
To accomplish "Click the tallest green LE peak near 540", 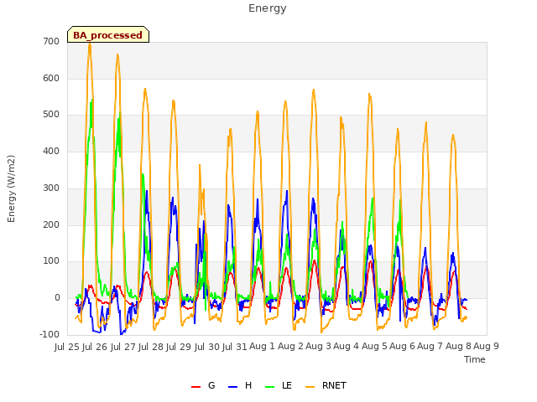I will click(91, 100).
